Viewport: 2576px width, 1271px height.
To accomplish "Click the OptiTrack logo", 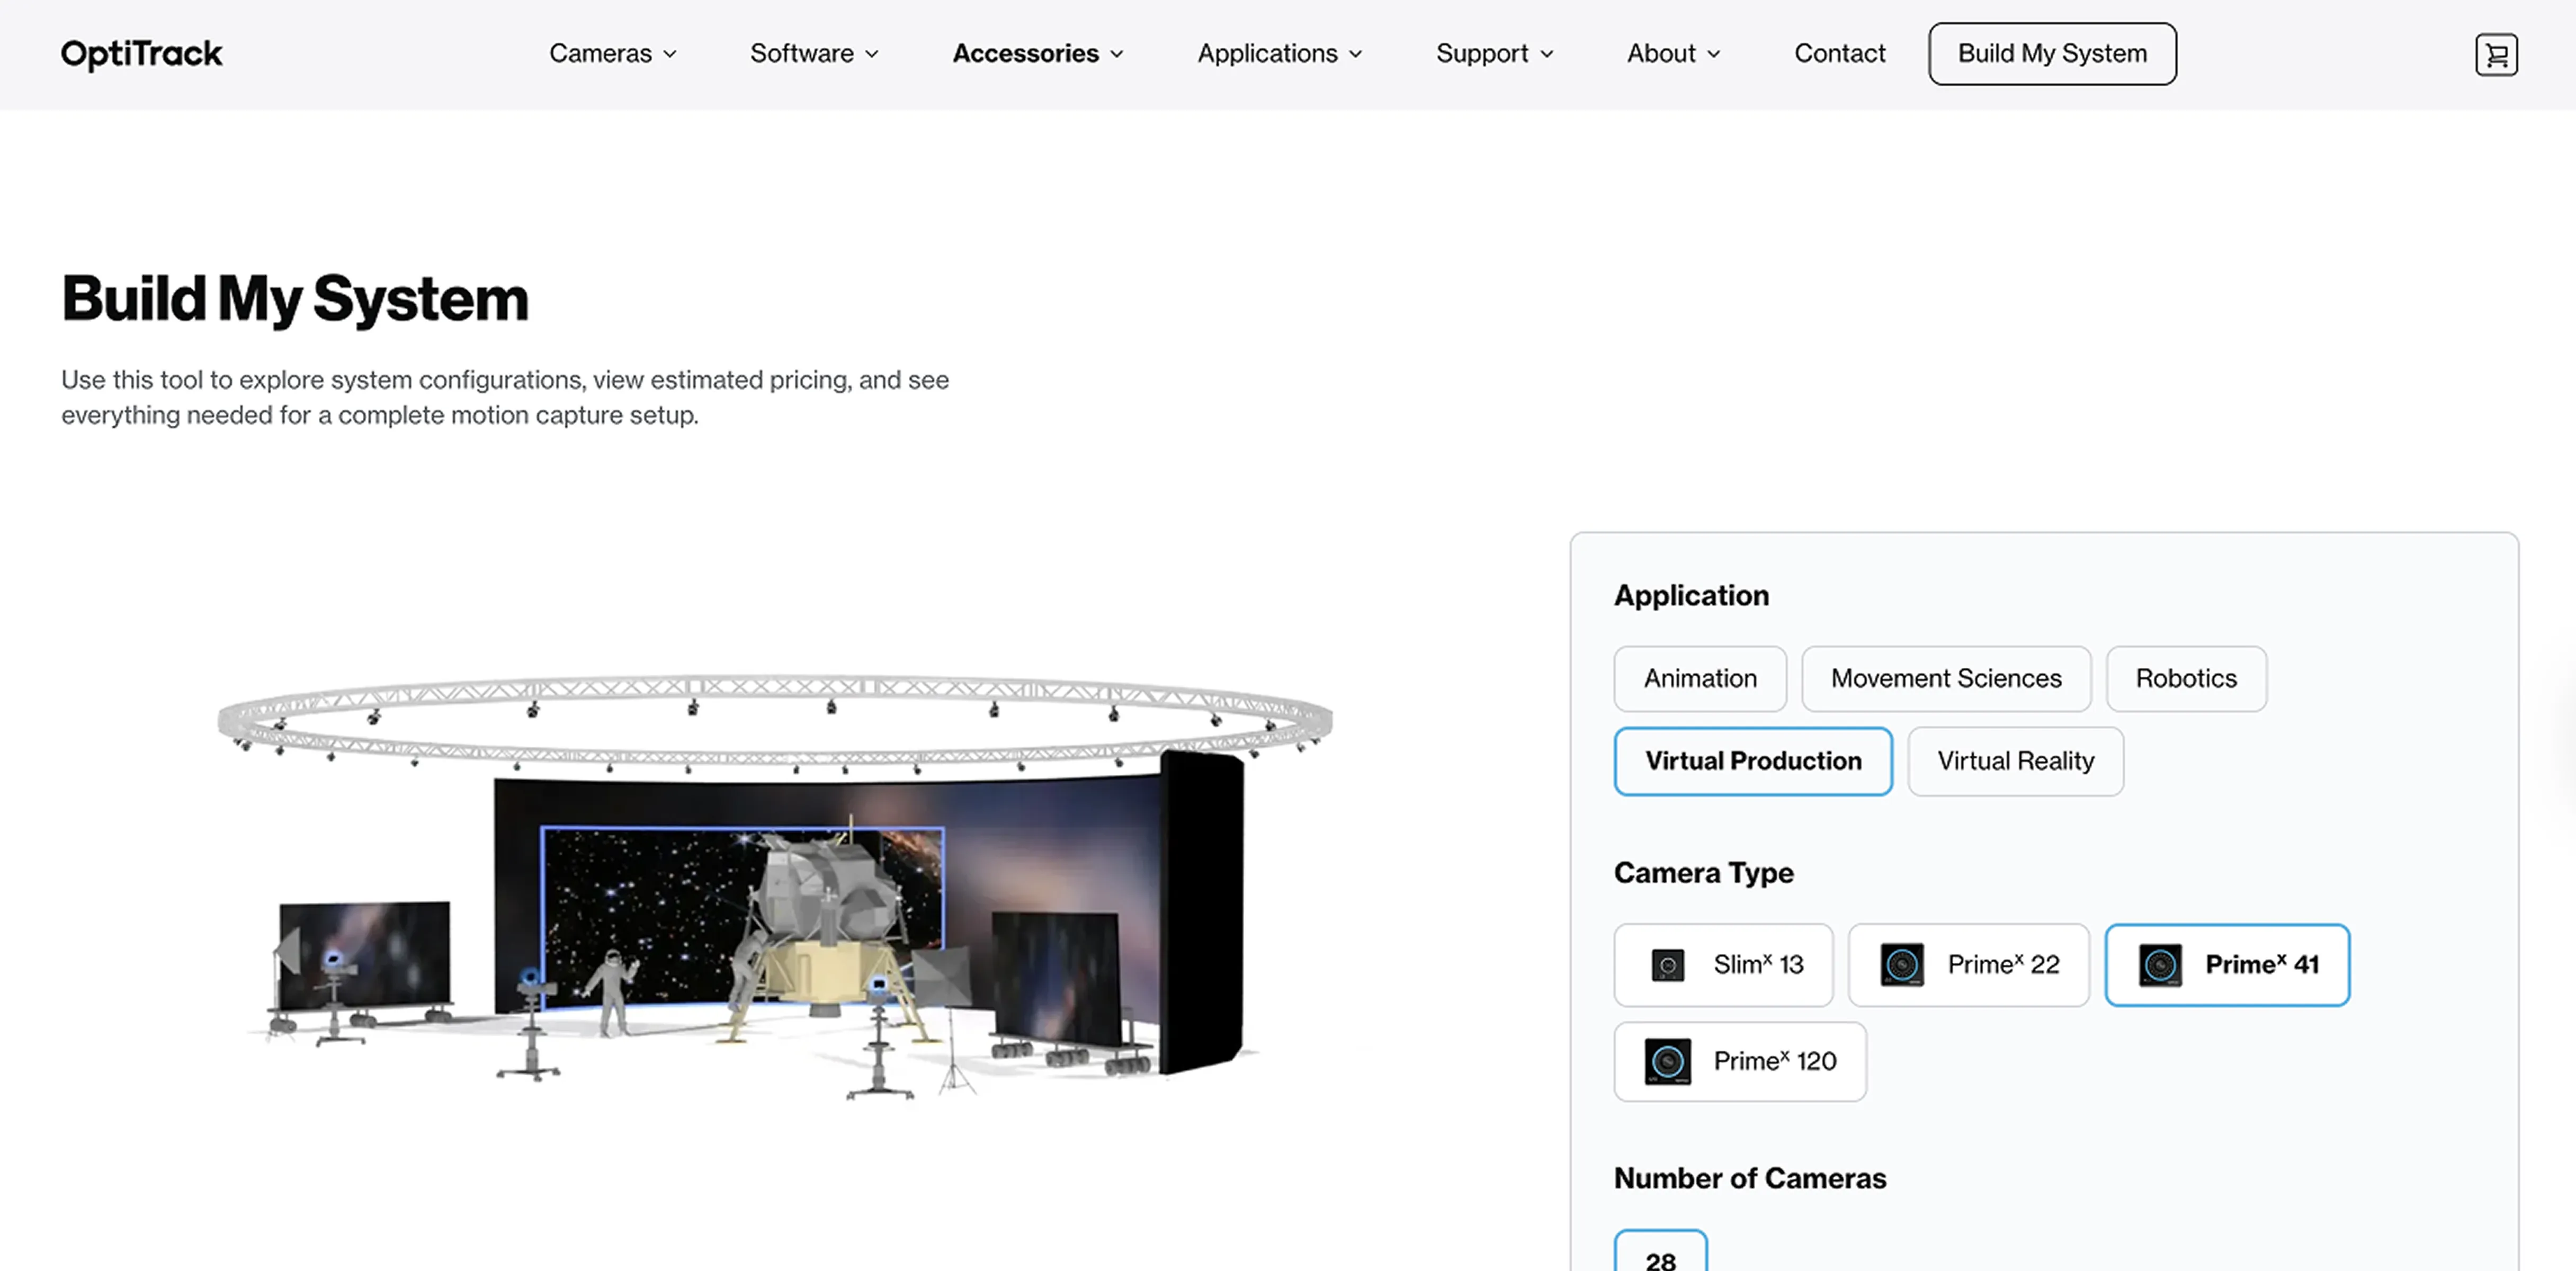I will coord(141,54).
